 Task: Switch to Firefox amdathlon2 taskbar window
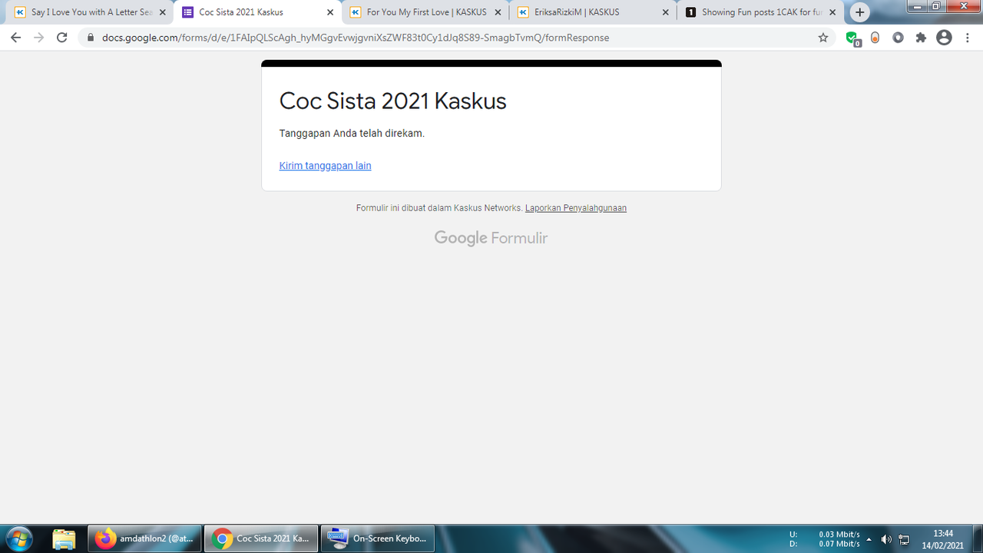tap(145, 538)
